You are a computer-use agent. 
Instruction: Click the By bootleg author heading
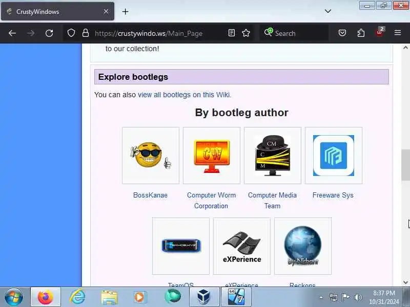pos(241,113)
